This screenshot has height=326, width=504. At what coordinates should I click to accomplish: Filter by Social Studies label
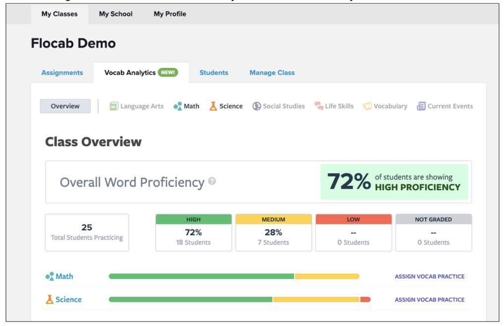coord(284,106)
